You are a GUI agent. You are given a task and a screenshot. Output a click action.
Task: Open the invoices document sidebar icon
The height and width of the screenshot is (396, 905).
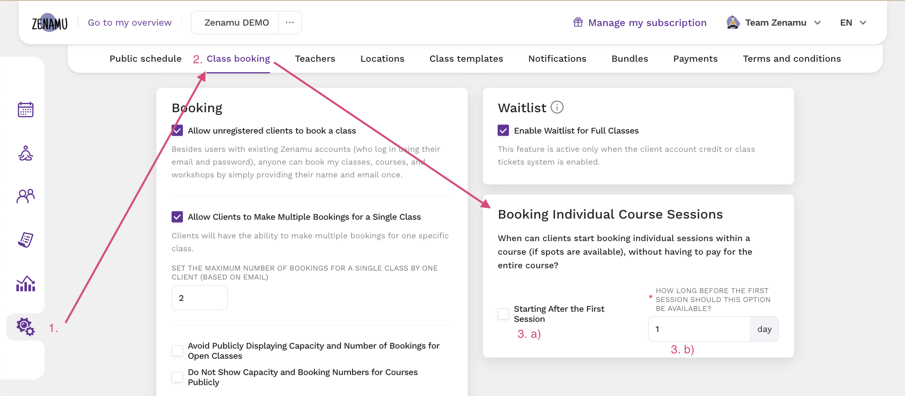tap(26, 240)
